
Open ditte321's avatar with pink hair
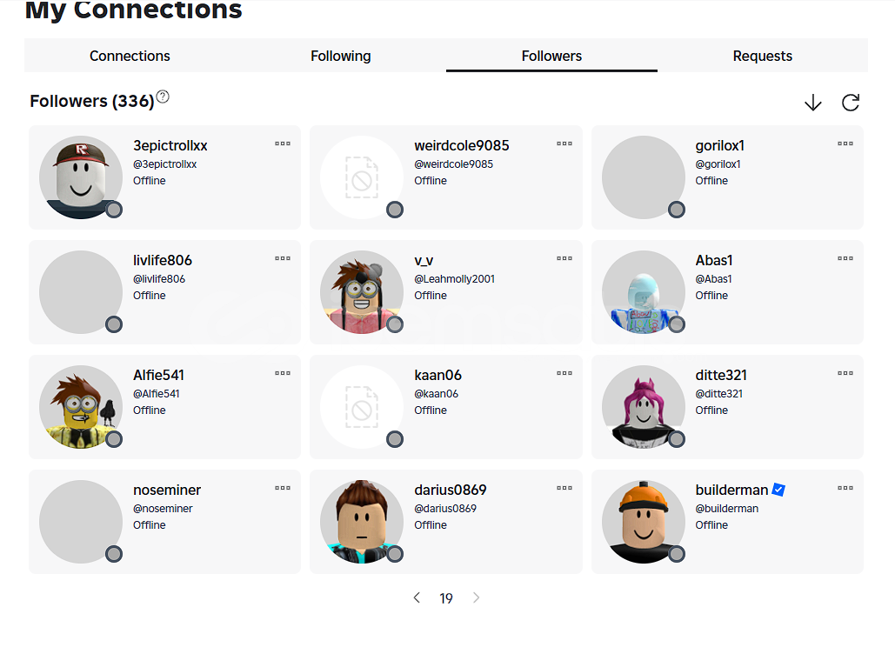pos(644,407)
